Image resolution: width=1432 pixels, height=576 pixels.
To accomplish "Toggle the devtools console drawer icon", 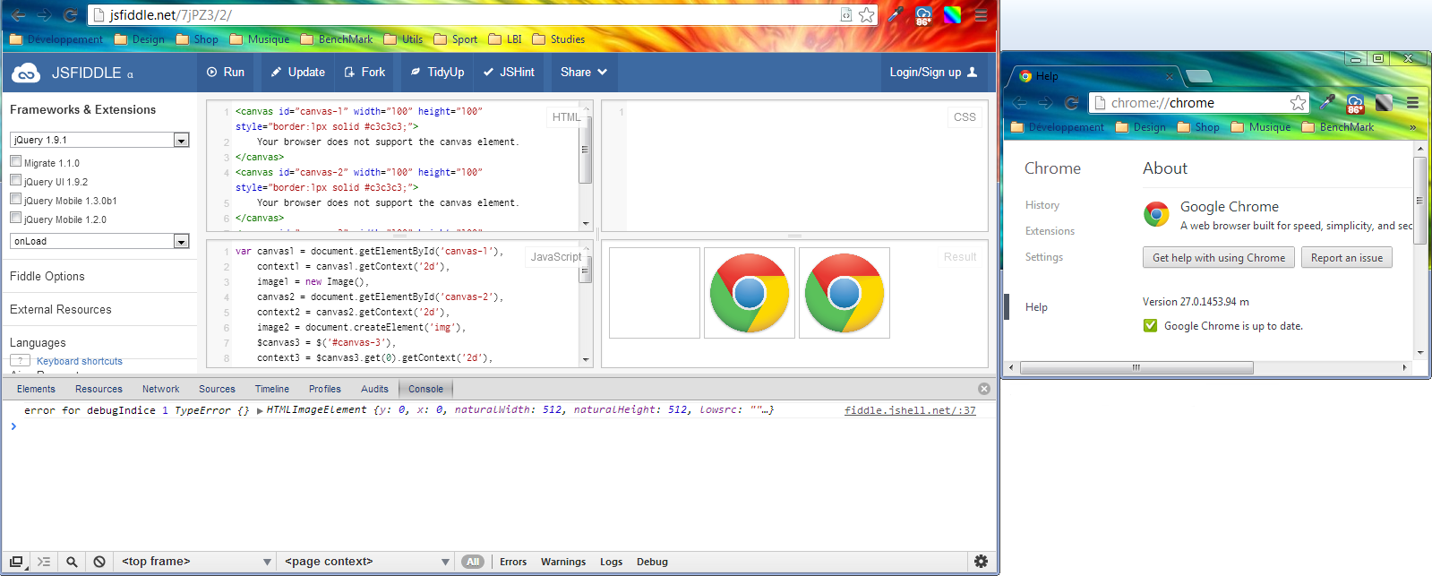I will tap(44, 562).
